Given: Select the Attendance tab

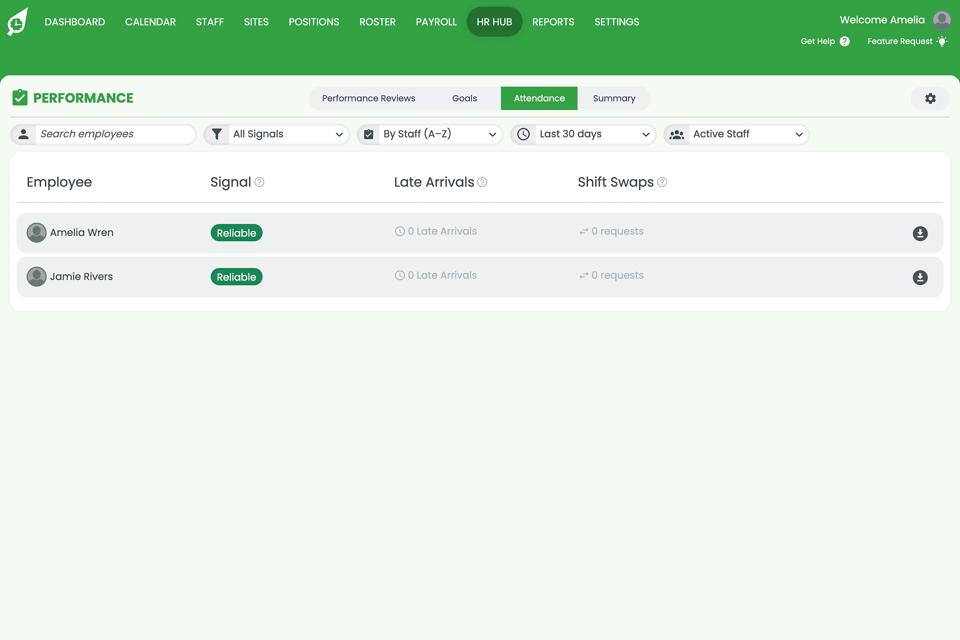Looking at the screenshot, I should point(539,98).
